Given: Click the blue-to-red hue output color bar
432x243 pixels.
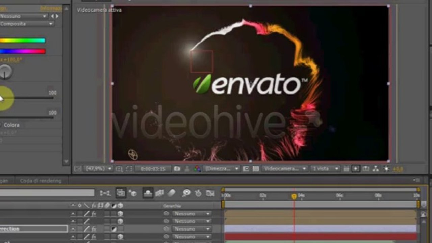Looking at the screenshot, I should 22,51.
